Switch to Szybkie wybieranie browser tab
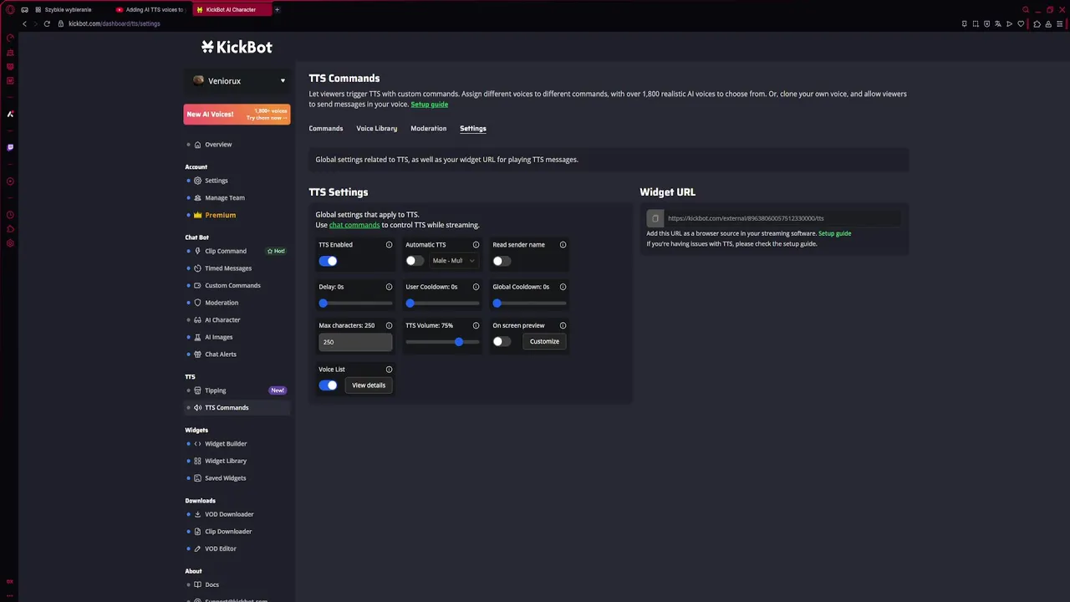1070x602 pixels. pos(69,10)
